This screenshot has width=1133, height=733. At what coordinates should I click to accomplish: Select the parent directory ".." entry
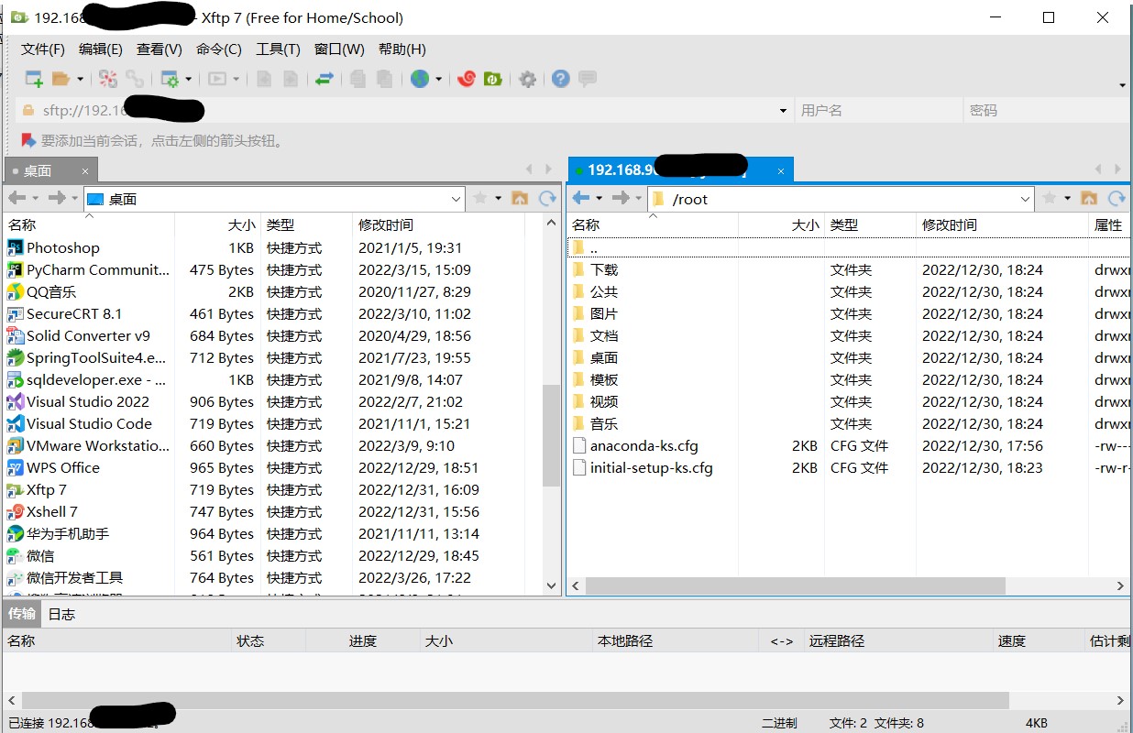(x=848, y=247)
